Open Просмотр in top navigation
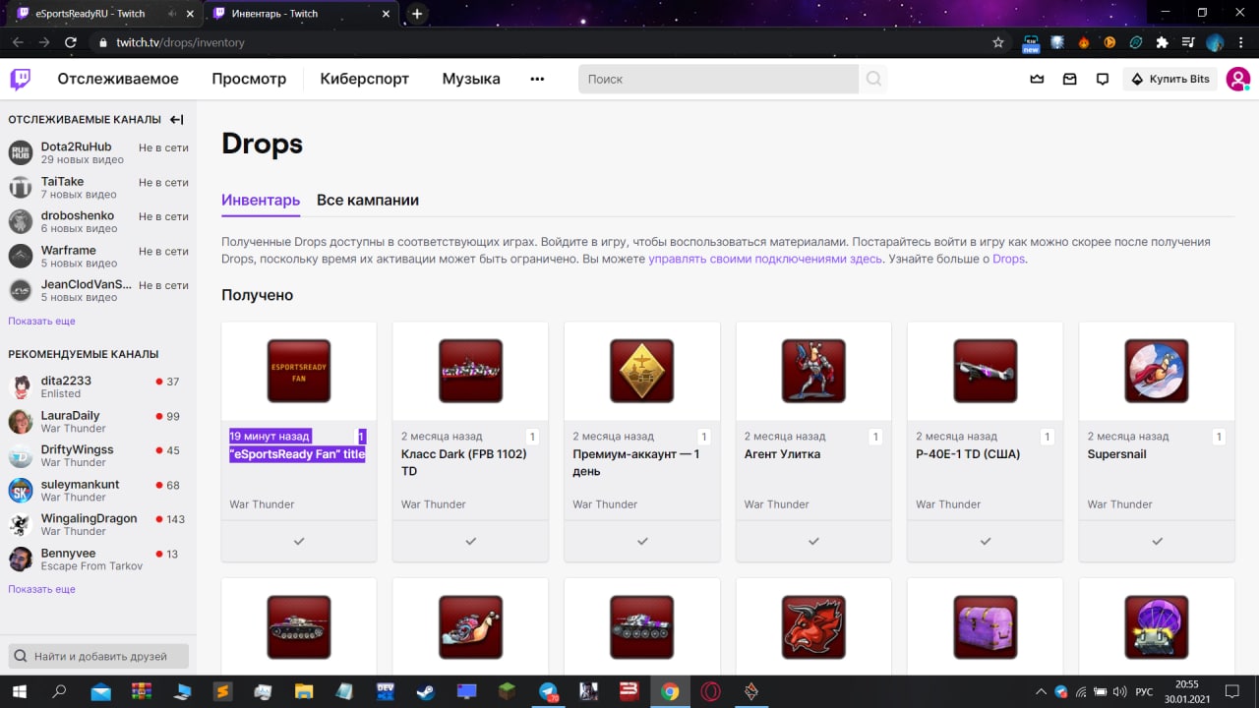Viewport: 1259px width, 708px height. coord(249,79)
